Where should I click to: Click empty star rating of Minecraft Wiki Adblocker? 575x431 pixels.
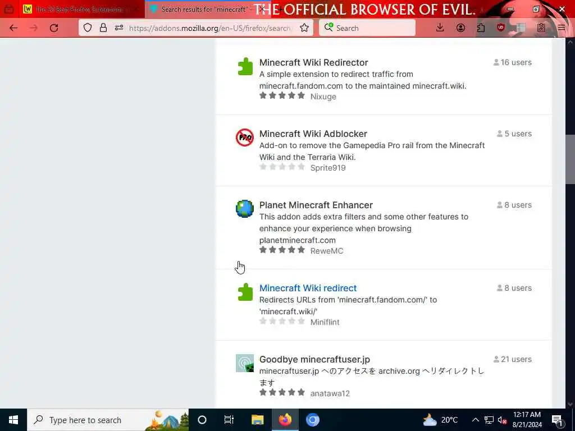click(x=282, y=167)
